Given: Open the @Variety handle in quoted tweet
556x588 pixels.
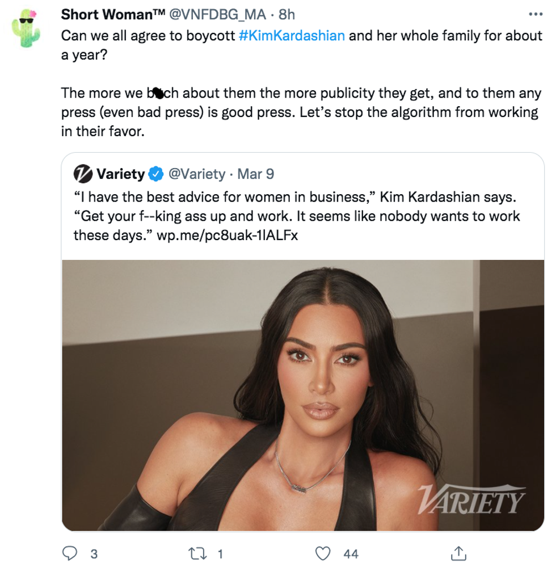Looking at the screenshot, I should pos(197,174).
